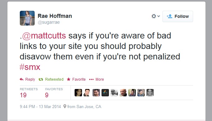The image size is (212, 121).
Task: Click the last retweeter avatar
Action: click(x=150, y=93)
